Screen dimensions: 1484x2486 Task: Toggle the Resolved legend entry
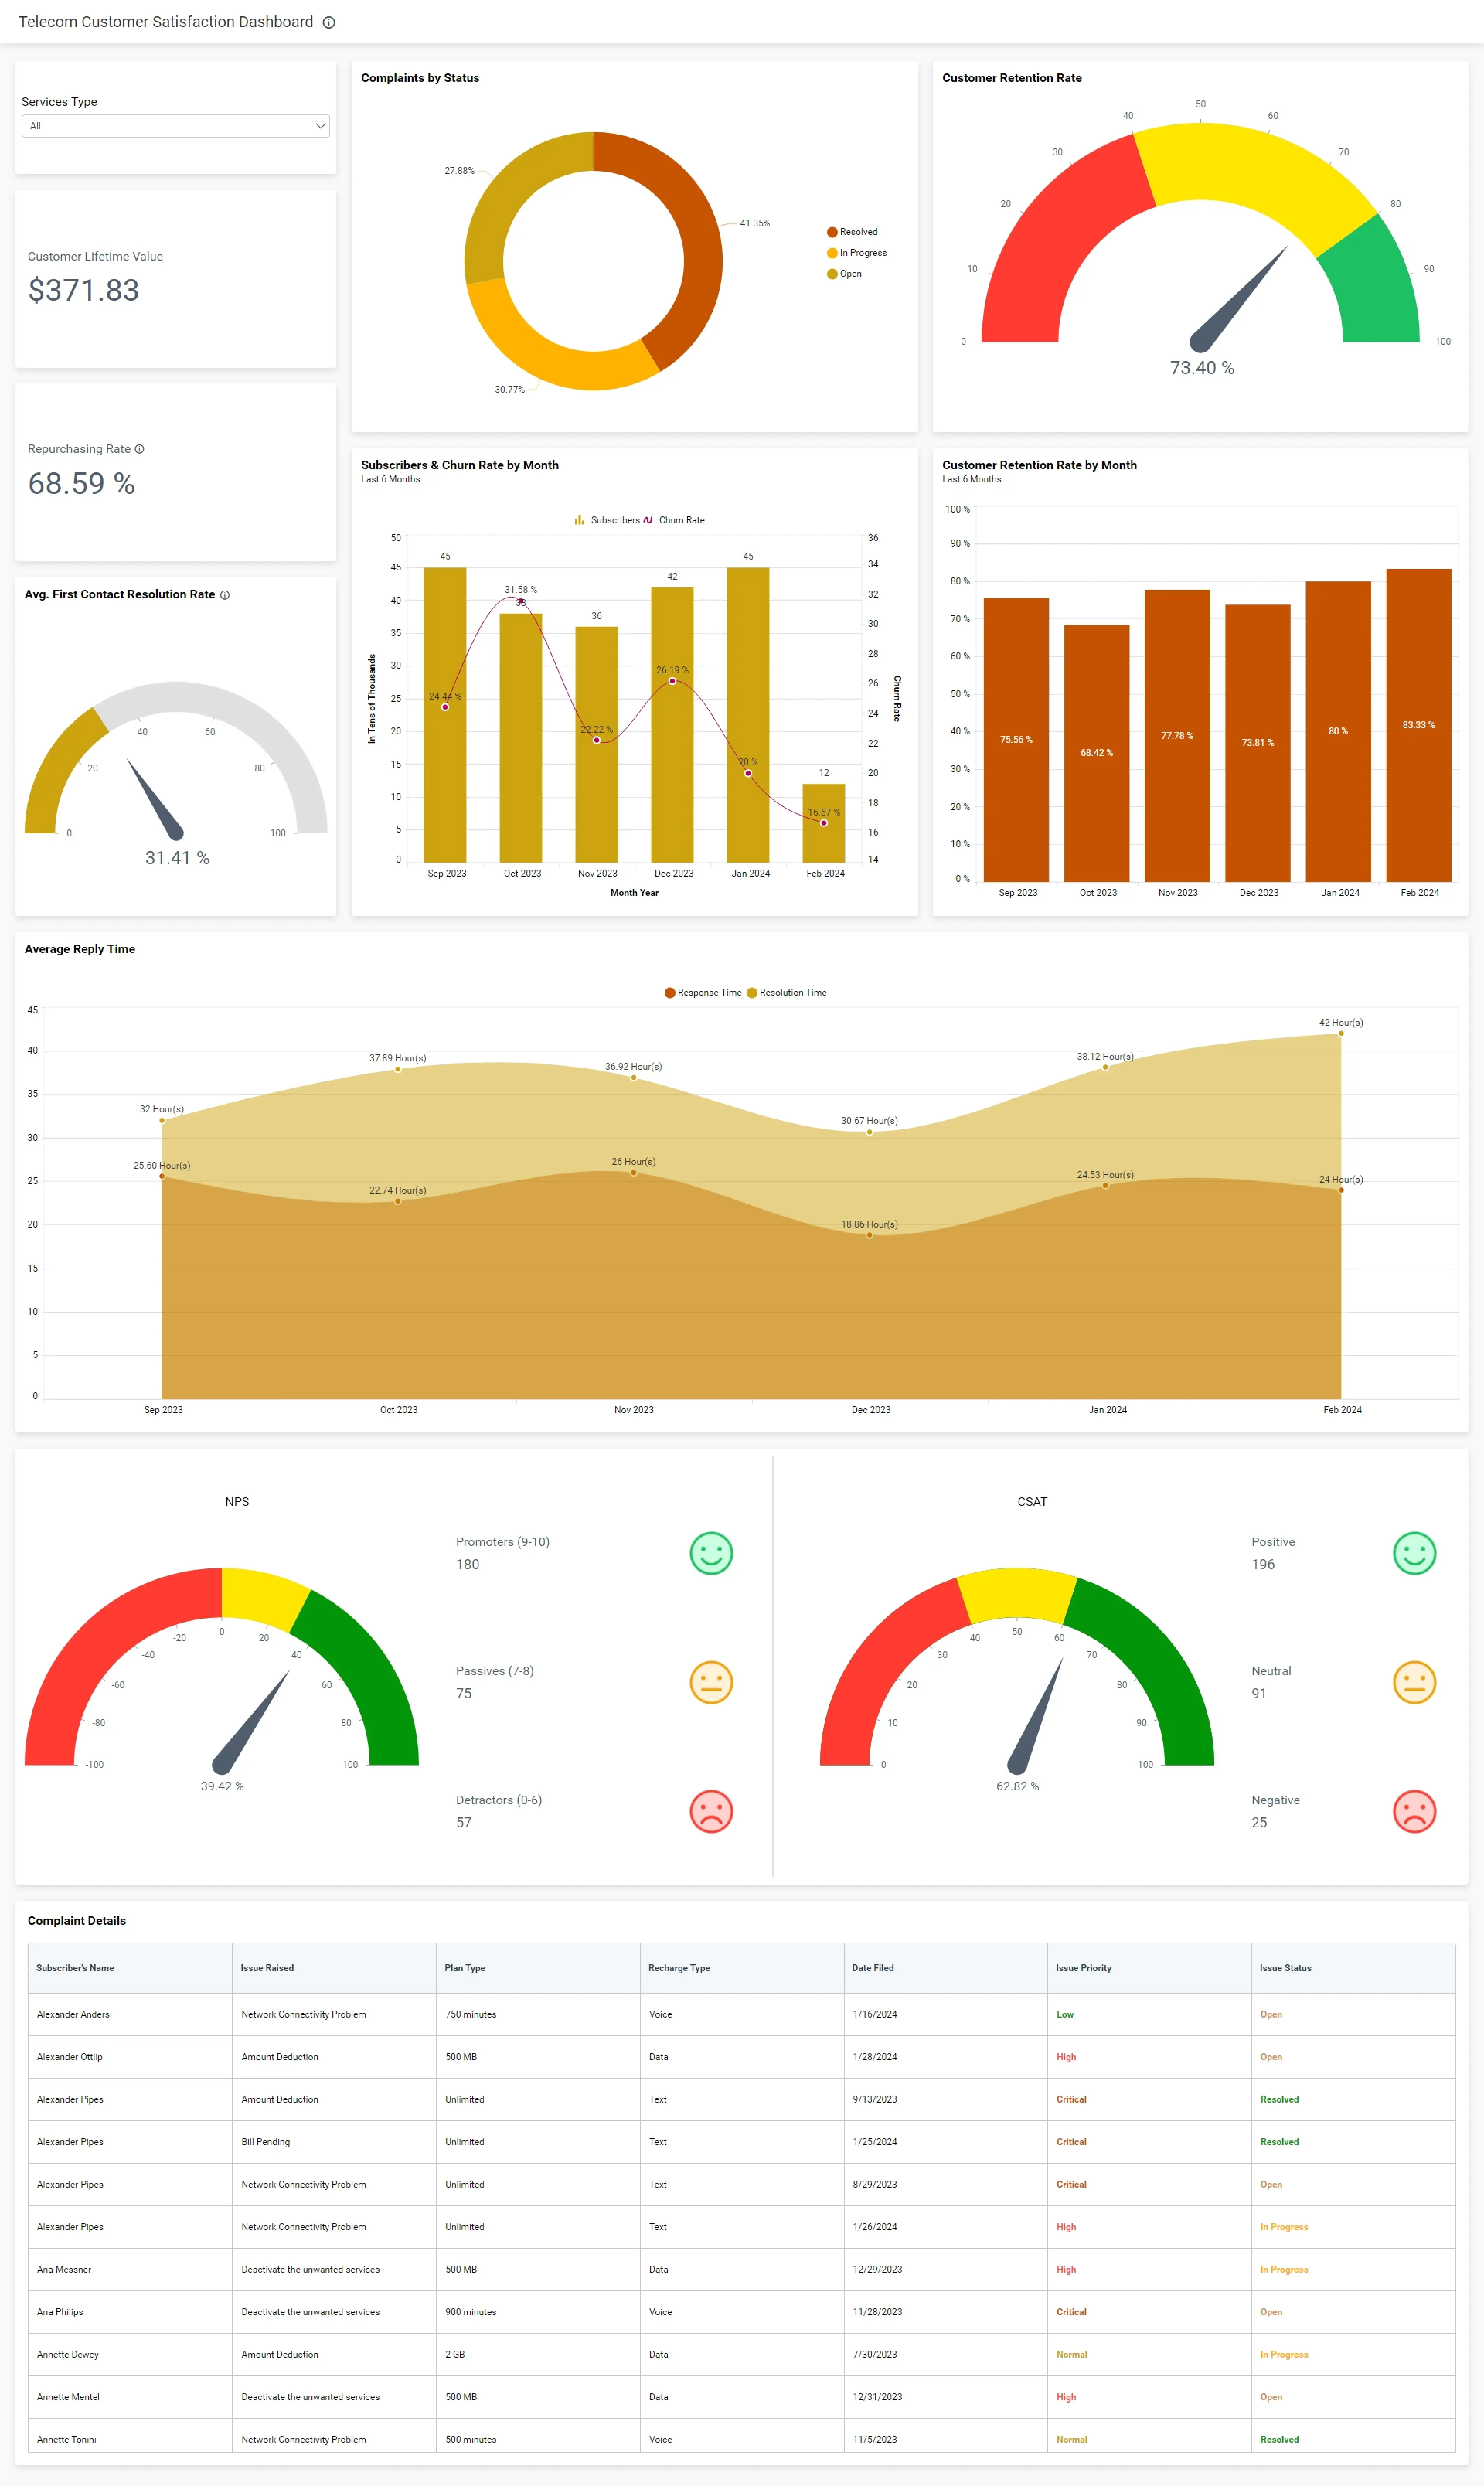coord(852,232)
